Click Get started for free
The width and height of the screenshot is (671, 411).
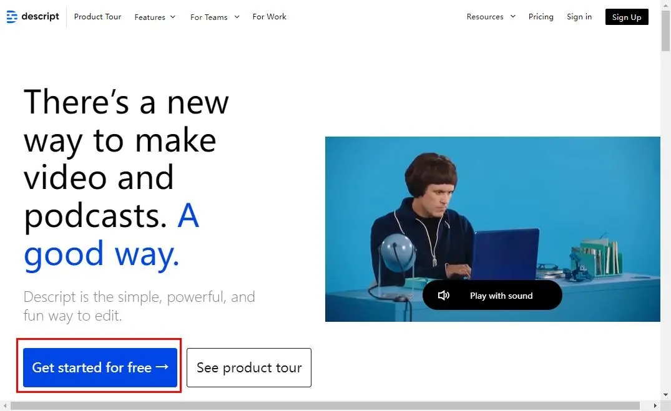(100, 367)
